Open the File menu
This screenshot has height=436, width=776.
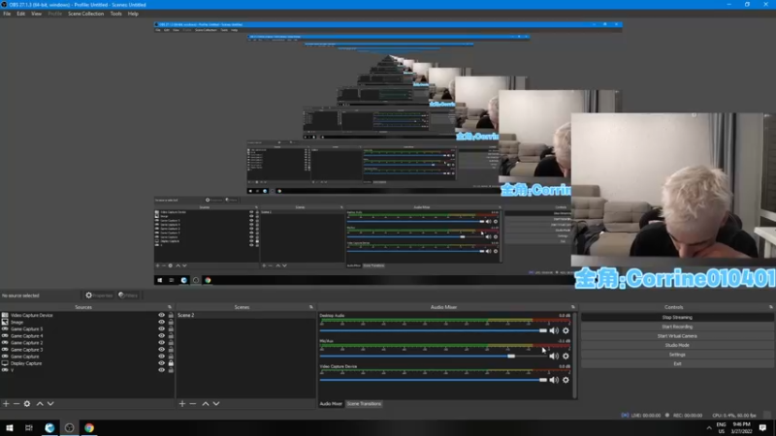(7, 14)
